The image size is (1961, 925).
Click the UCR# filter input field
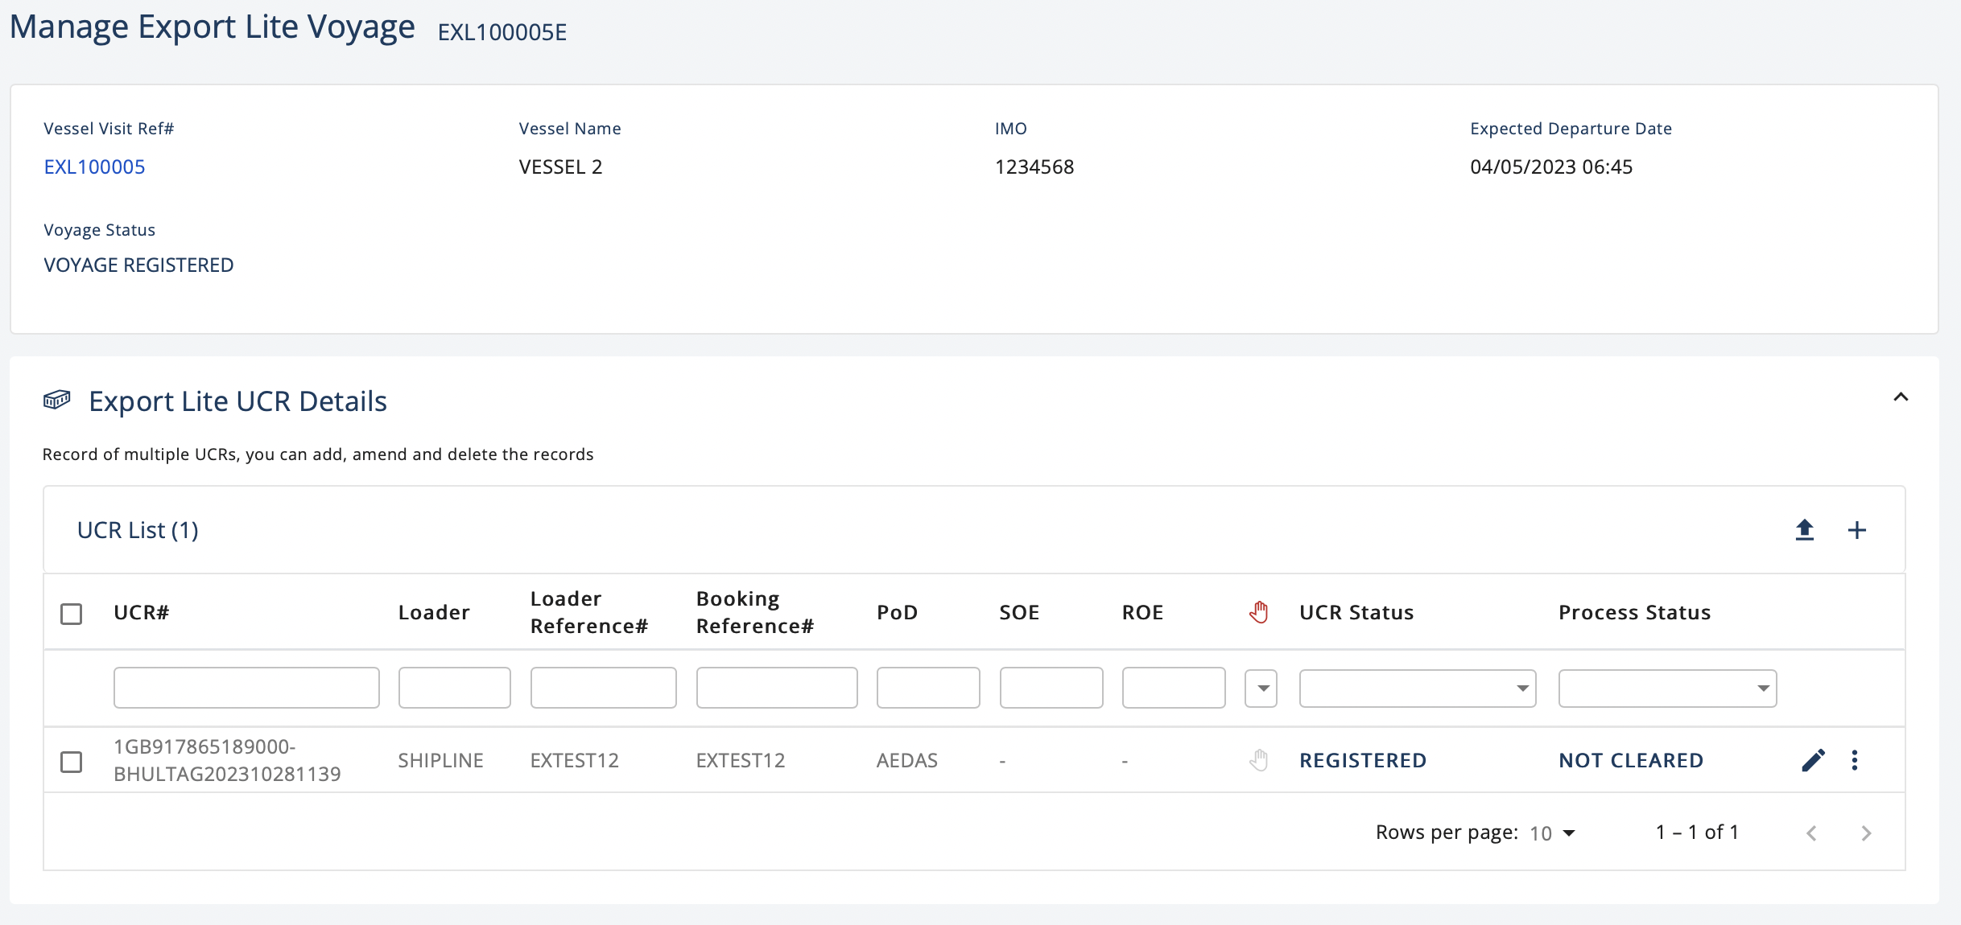(x=246, y=688)
